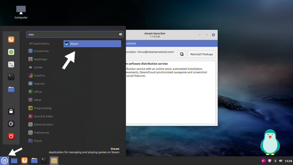
Task: Open the Preferences category
Action: [x=39, y=133]
